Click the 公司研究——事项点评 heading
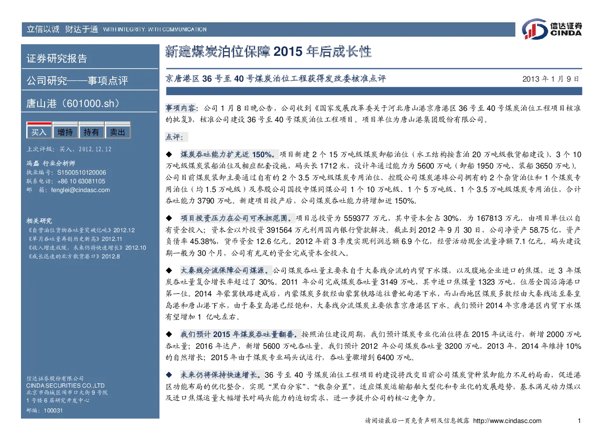613x433 pixels. (x=77, y=81)
